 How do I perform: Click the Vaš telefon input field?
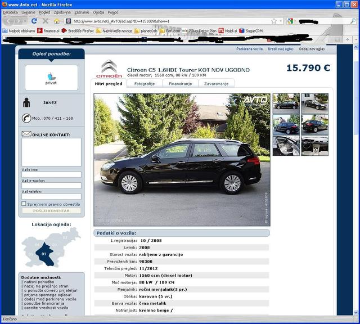pos(51,196)
